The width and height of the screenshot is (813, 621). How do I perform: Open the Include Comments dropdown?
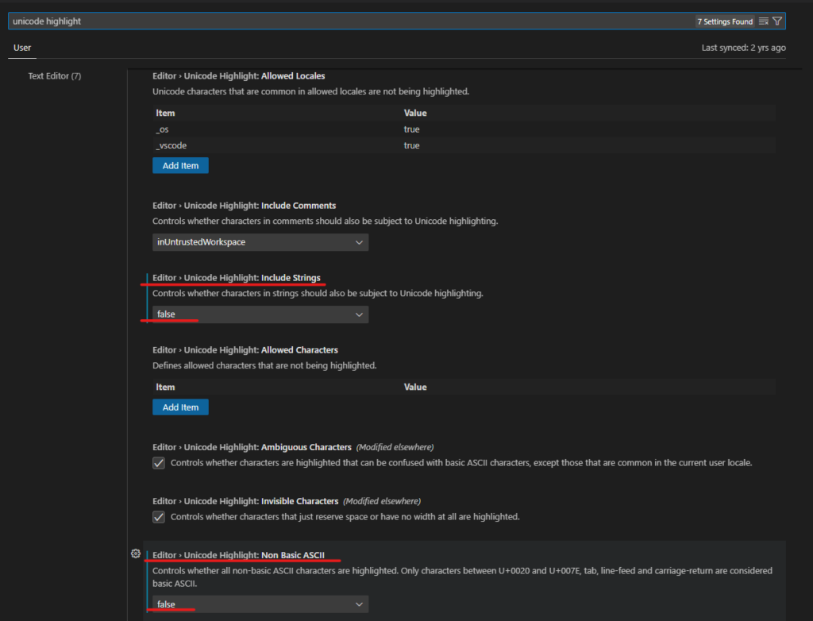[x=260, y=242]
